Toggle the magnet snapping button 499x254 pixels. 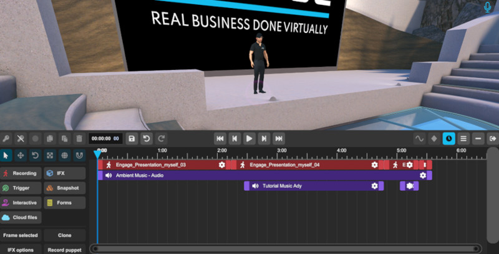coord(80,155)
